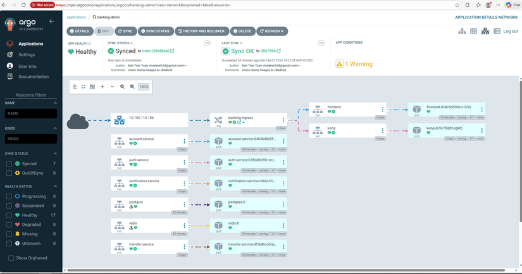Open Documentation in the sidebar
522x274 pixels.
click(x=34, y=77)
